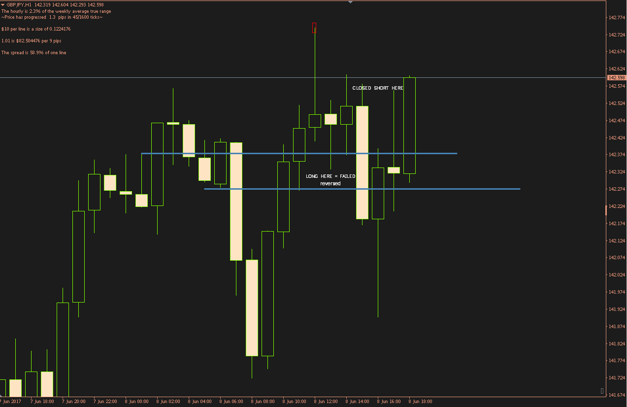The height and width of the screenshot is (407, 627).
Task: Click the '7 Jun 22:00' time axis label
Action: tap(105, 402)
